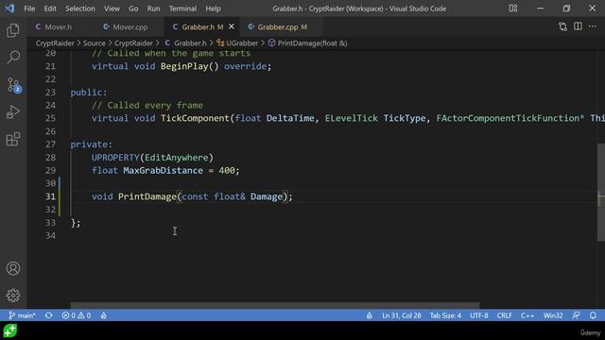
Task: Open the Terminal menu
Action: pos(182,8)
